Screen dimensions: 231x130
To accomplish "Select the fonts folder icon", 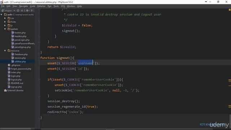I will click(9, 22).
